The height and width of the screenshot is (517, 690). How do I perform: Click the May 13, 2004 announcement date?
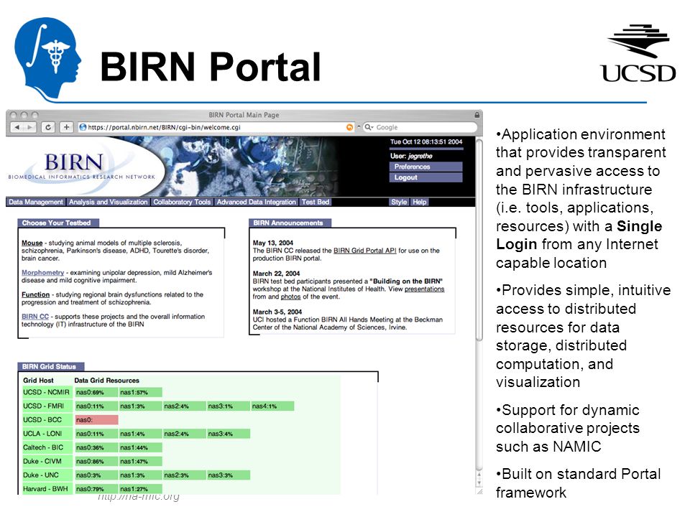pos(273,243)
